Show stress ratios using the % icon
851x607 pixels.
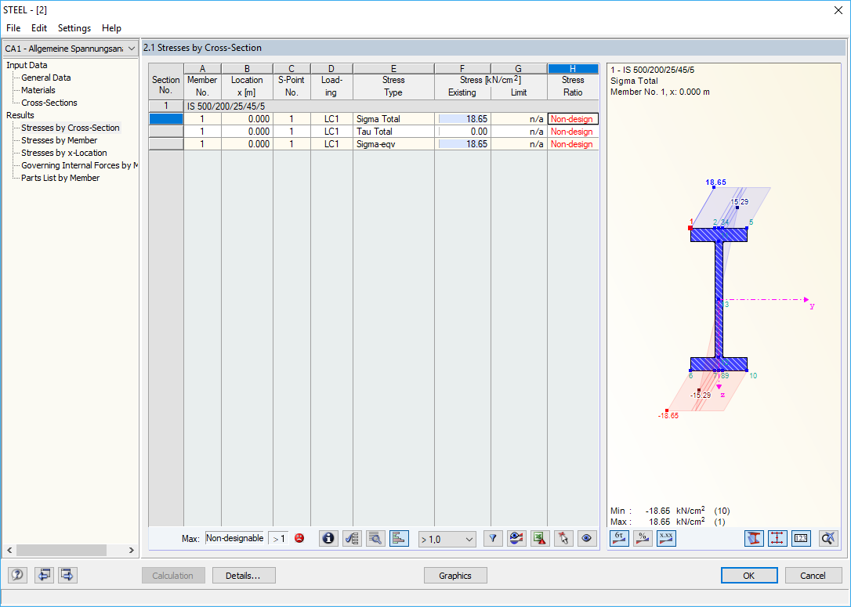tap(643, 538)
